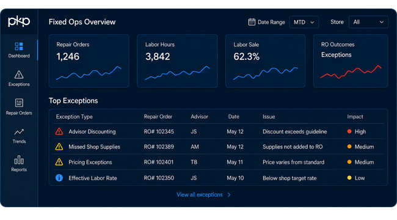
Task: Select the Repair Orders menu label in sidebar
Action: point(19,113)
